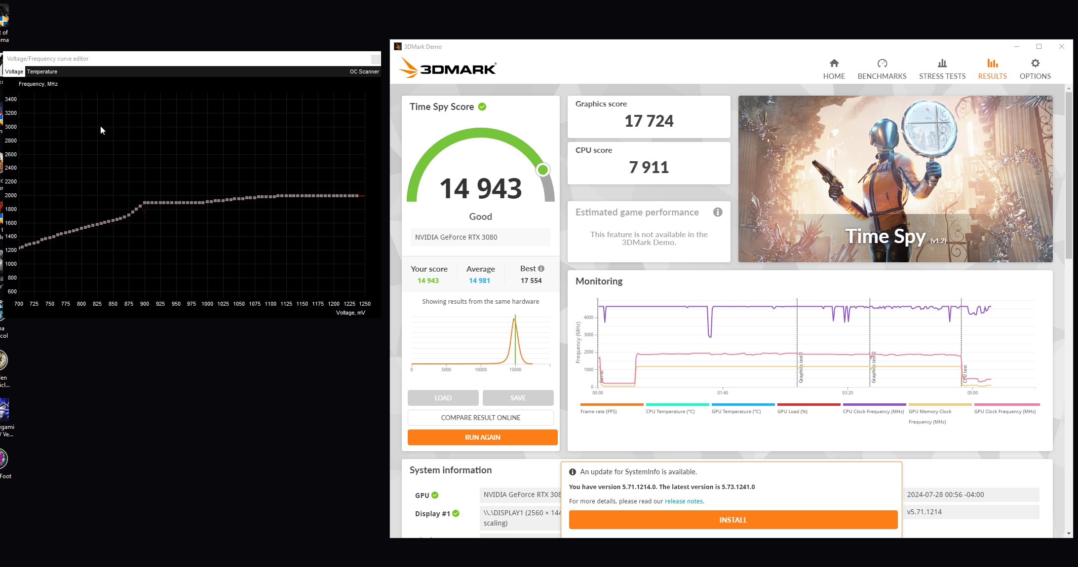Click COMPARE RESULT ONLINE button

coord(481,418)
